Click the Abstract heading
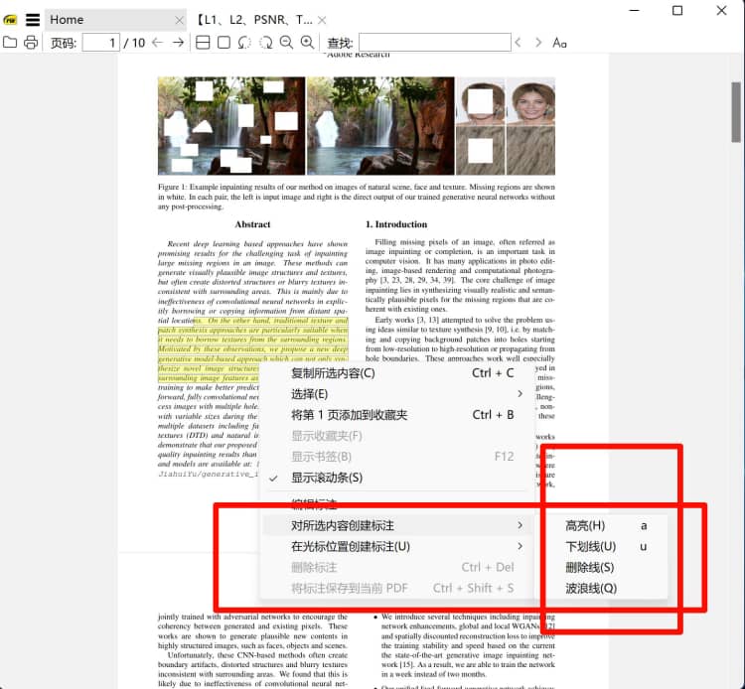Screen dimensions: 745x689 point(252,224)
